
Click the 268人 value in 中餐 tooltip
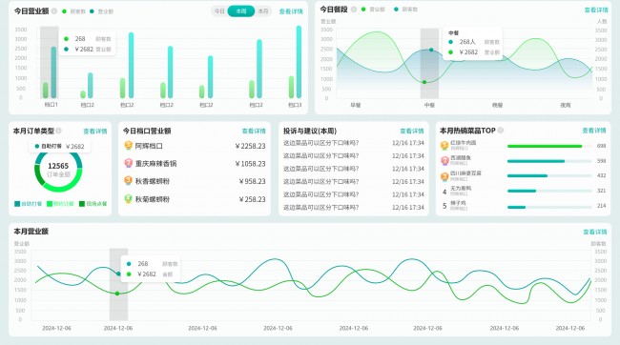pos(467,42)
